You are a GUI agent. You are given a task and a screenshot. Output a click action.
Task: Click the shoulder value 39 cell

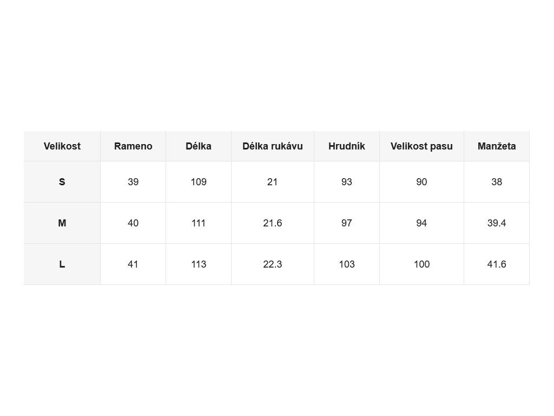coord(133,182)
